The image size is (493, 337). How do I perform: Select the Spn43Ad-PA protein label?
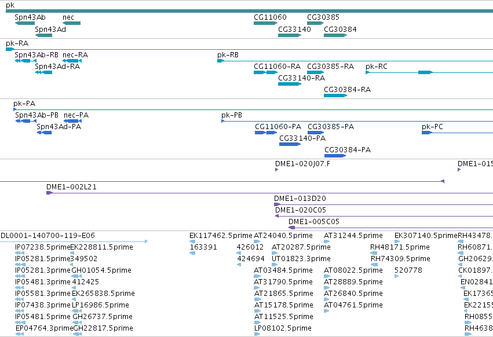pyautogui.click(x=59, y=127)
